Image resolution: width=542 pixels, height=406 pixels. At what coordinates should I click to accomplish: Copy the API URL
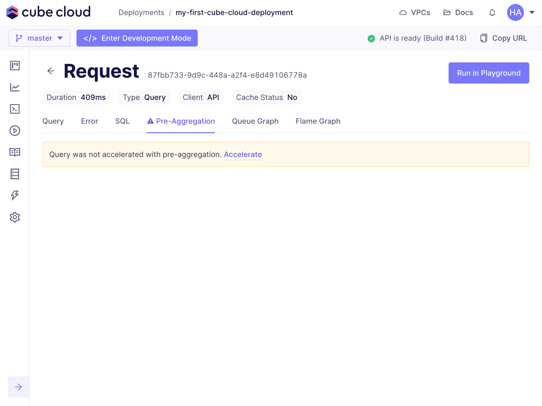504,38
